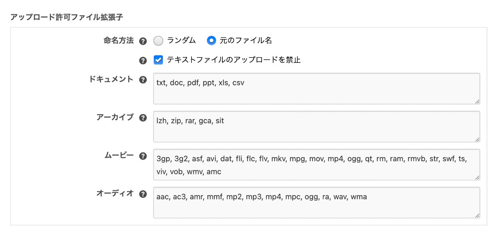View help for オーディオ extensions

[143, 194]
